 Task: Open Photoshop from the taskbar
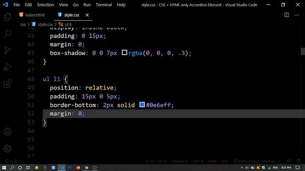tap(70, 168)
